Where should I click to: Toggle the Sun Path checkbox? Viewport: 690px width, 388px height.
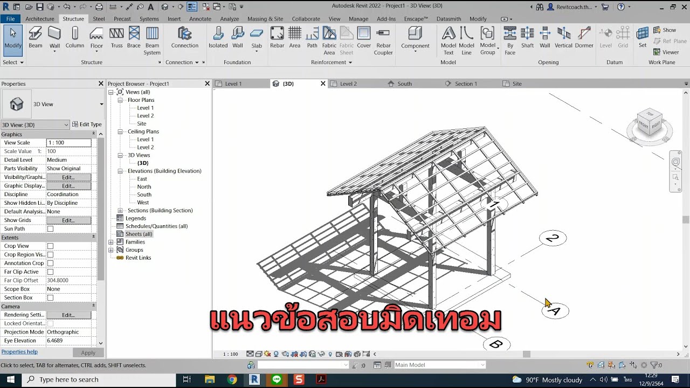(x=50, y=229)
